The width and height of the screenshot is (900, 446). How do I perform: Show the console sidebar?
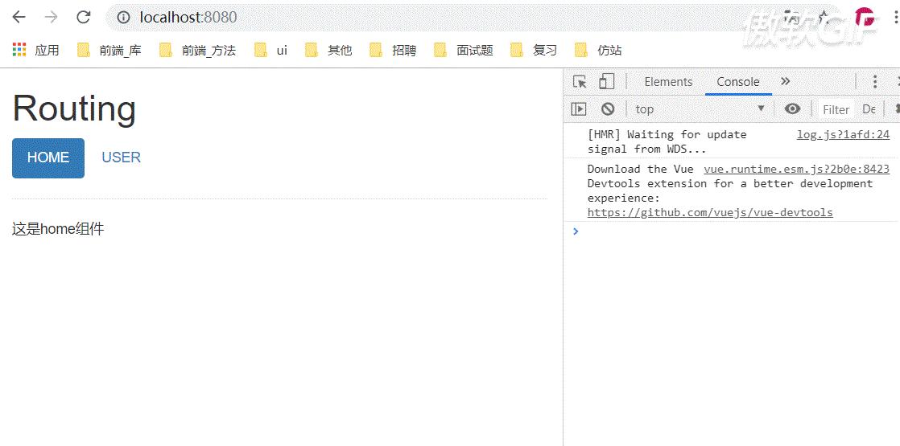(579, 109)
